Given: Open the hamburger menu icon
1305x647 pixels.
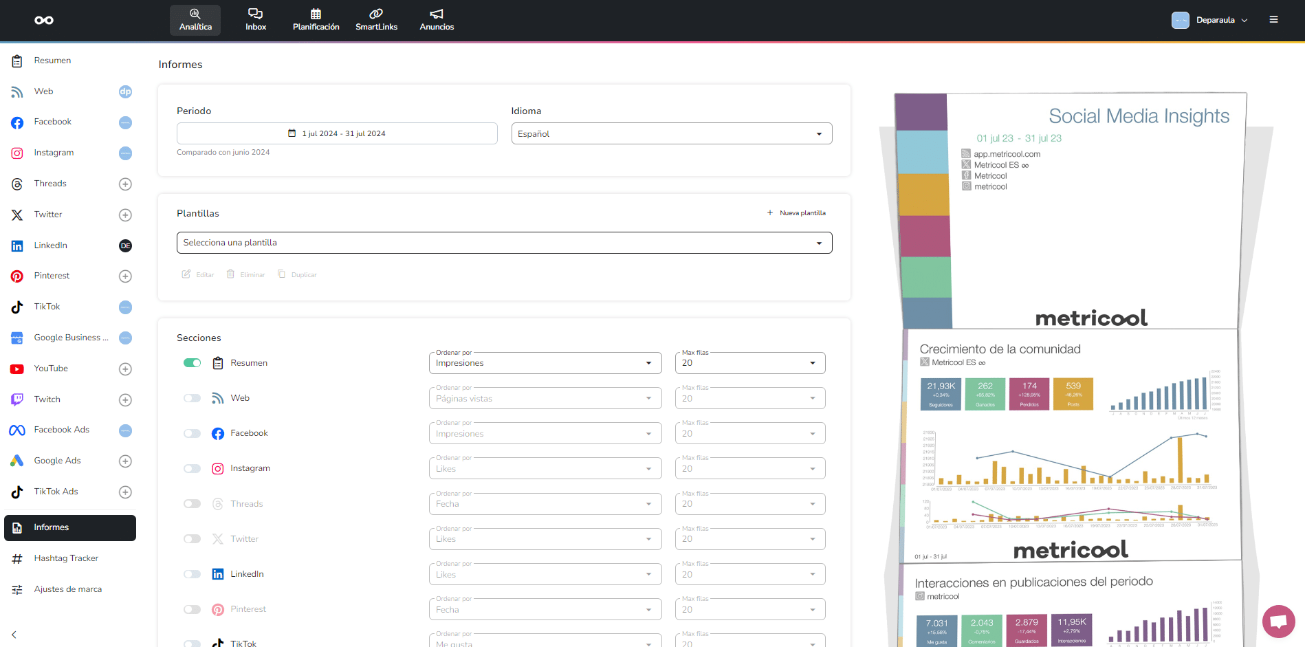Looking at the screenshot, I should [1273, 20].
